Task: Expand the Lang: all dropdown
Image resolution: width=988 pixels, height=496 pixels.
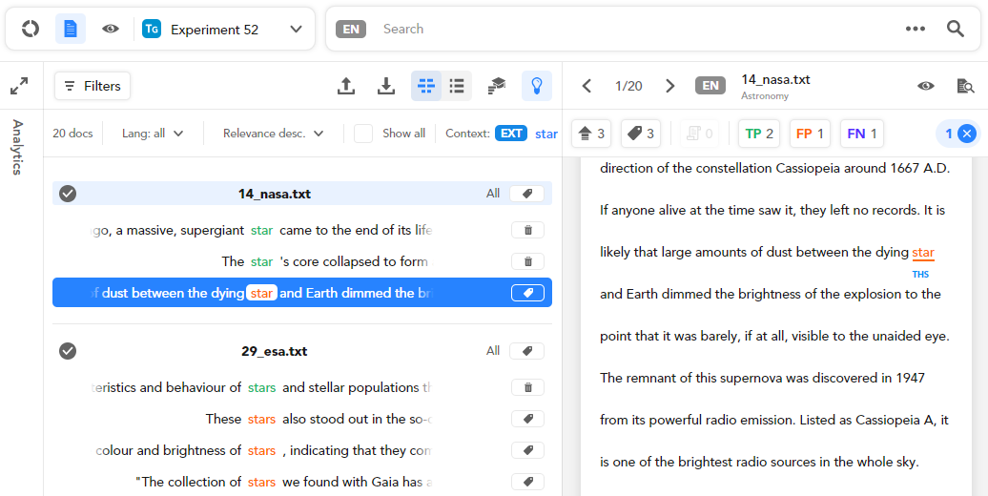Action: [x=153, y=134]
